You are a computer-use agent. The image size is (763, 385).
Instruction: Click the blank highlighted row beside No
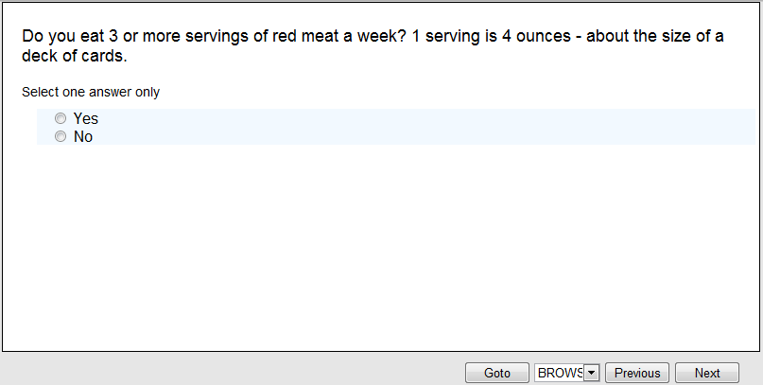point(425,137)
